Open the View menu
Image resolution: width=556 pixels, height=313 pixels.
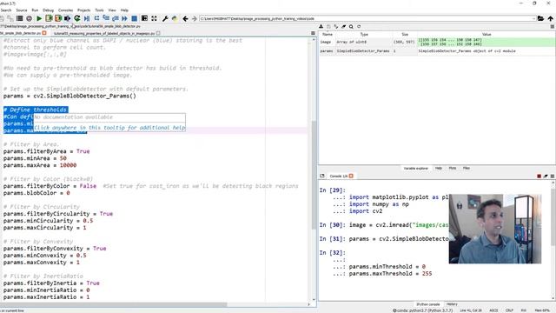112,10
